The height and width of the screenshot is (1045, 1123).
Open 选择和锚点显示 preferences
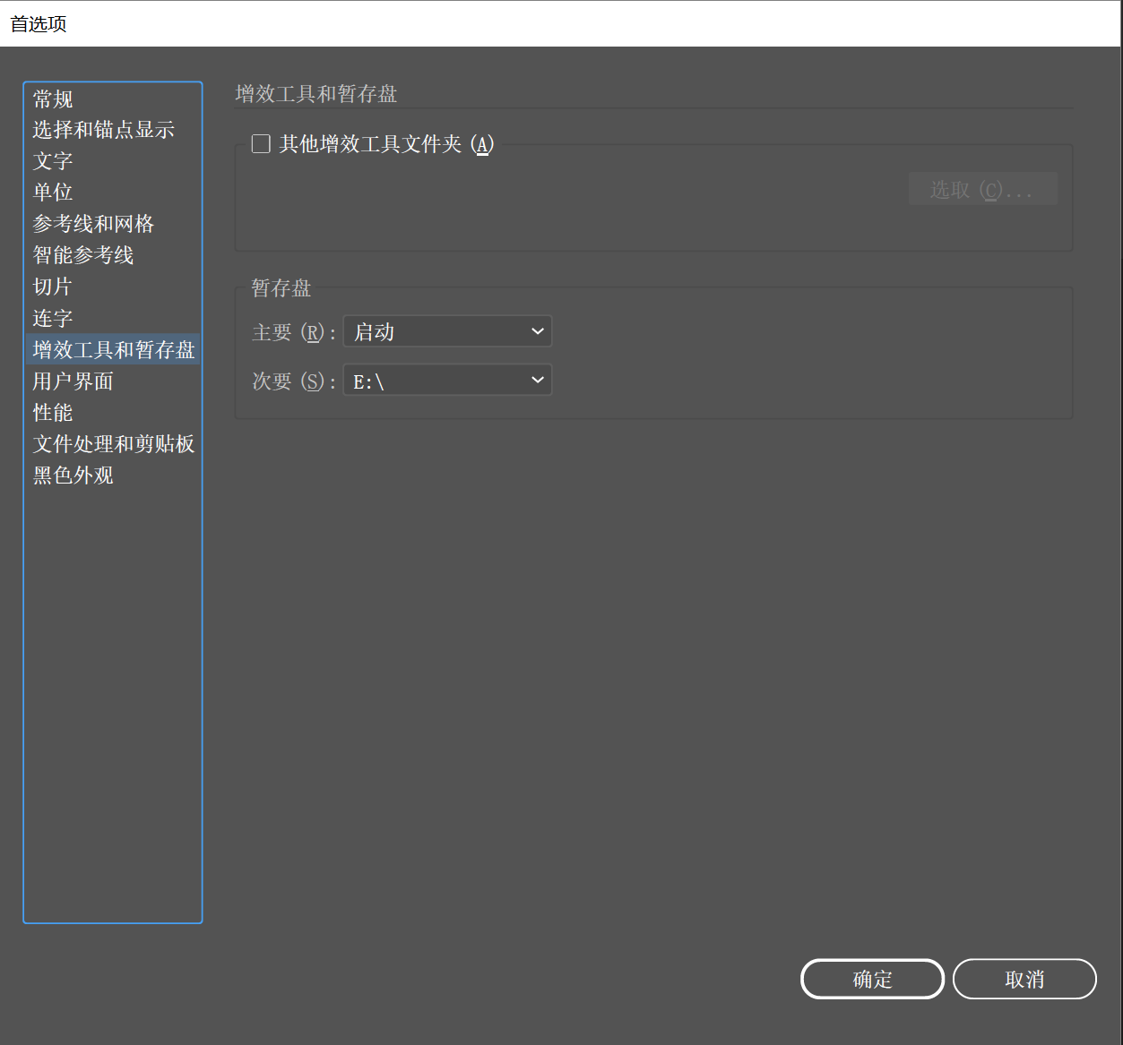click(112, 130)
